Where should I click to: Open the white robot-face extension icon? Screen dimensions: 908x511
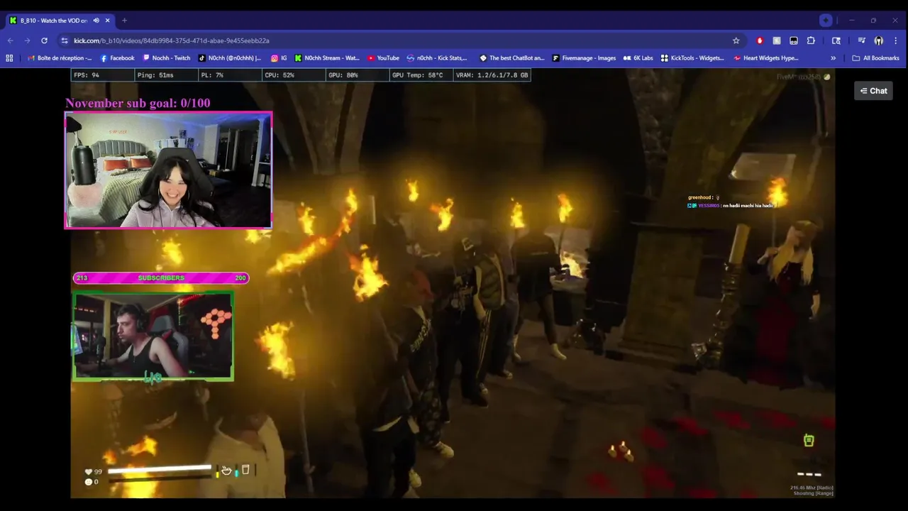pyautogui.click(x=794, y=40)
